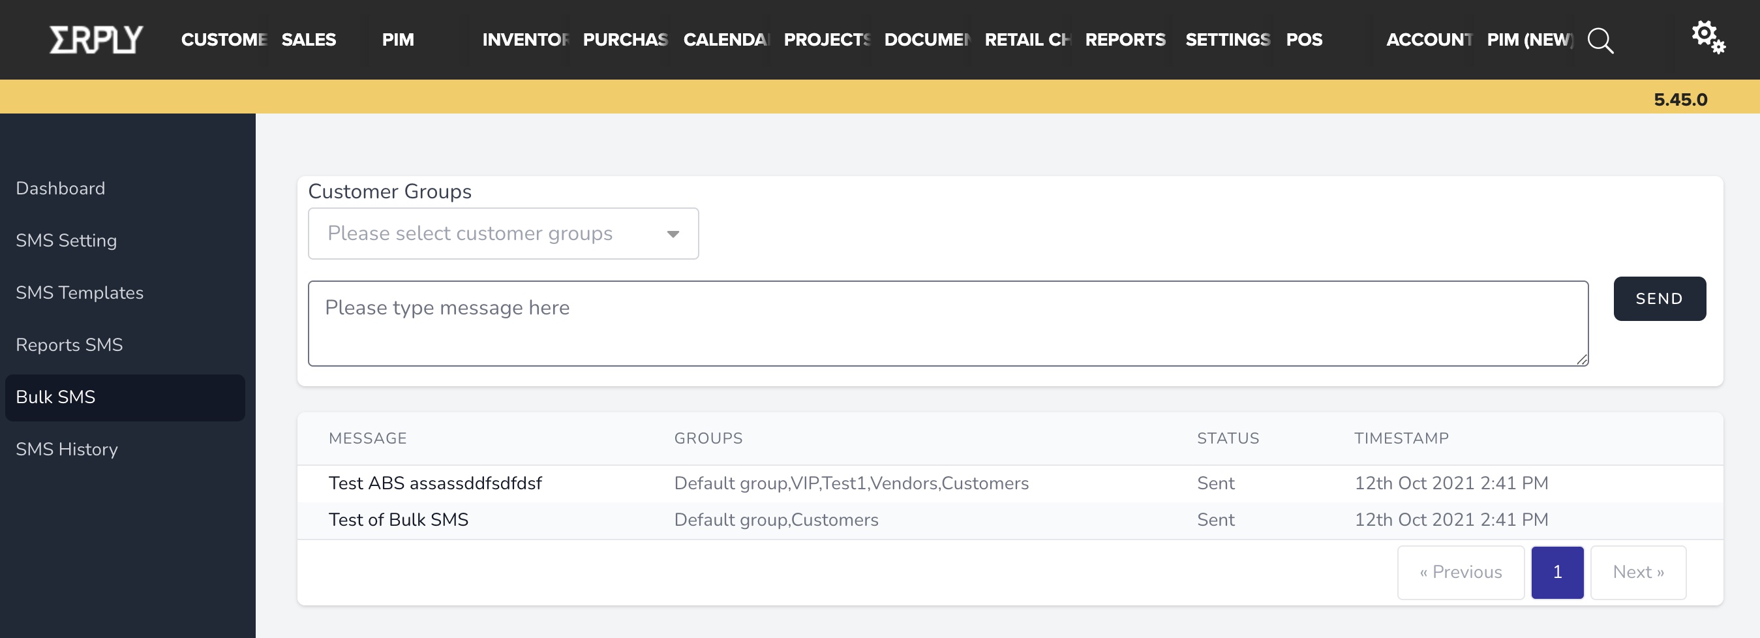Open Dashboard in the sidebar
This screenshot has width=1760, height=638.
point(60,189)
